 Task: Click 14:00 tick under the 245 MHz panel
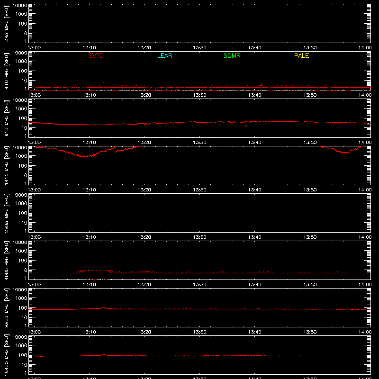pos(365,48)
